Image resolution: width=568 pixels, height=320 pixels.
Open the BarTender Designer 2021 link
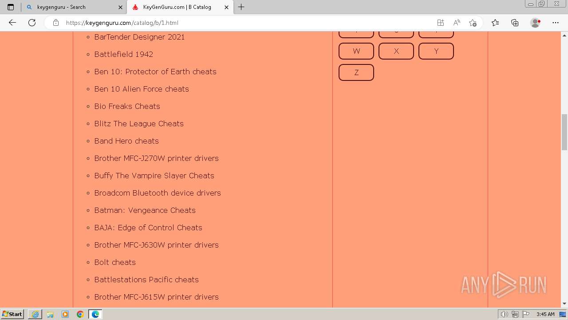139,37
